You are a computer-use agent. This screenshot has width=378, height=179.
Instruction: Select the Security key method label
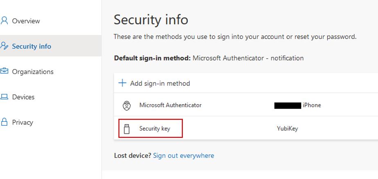tap(155, 128)
